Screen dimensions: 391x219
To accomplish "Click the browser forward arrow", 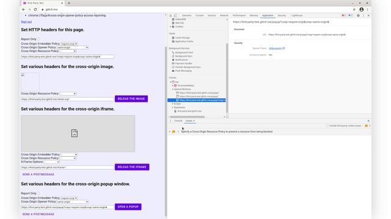I will tap(29, 10).
